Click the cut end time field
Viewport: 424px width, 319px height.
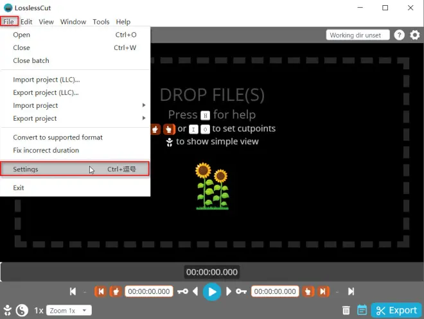tap(275, 291)
